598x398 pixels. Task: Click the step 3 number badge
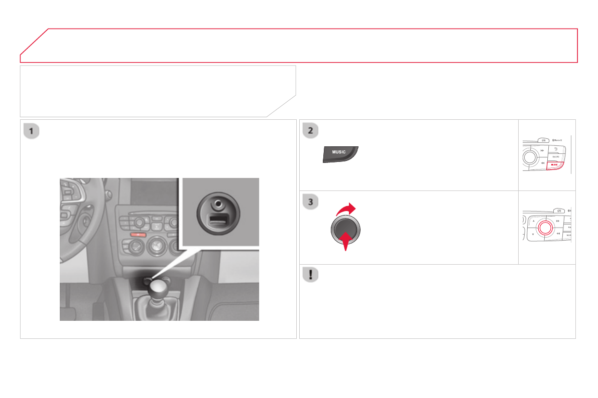pos(310,202)
